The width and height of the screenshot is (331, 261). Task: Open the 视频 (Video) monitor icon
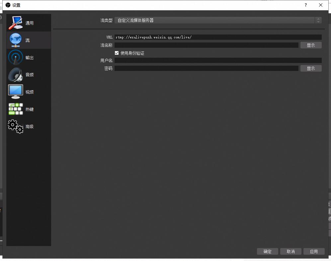(x=15, y=92)
